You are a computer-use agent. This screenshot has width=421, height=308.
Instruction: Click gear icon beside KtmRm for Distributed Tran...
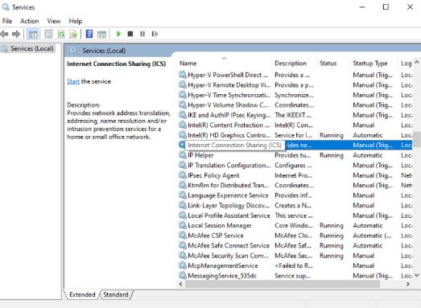[x=183, y=185]
